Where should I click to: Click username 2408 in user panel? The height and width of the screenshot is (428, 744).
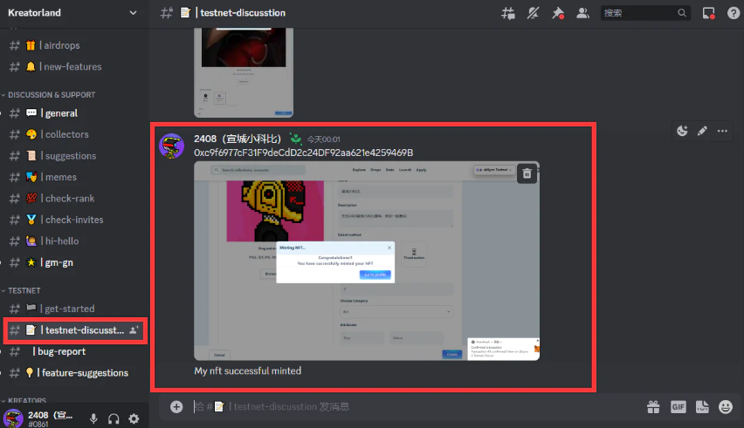pyautogui.click(x=51, y=415)
